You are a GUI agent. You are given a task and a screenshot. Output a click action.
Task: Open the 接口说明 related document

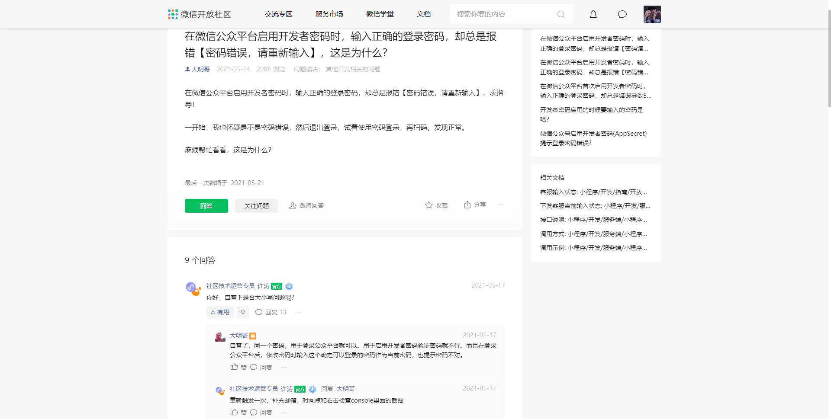point(593,220)
